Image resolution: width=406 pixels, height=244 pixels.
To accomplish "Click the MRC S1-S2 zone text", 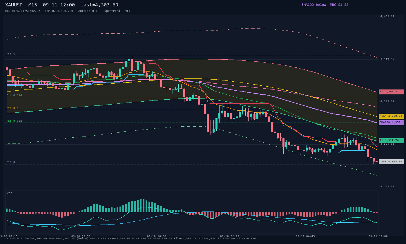I will (339, 5).
